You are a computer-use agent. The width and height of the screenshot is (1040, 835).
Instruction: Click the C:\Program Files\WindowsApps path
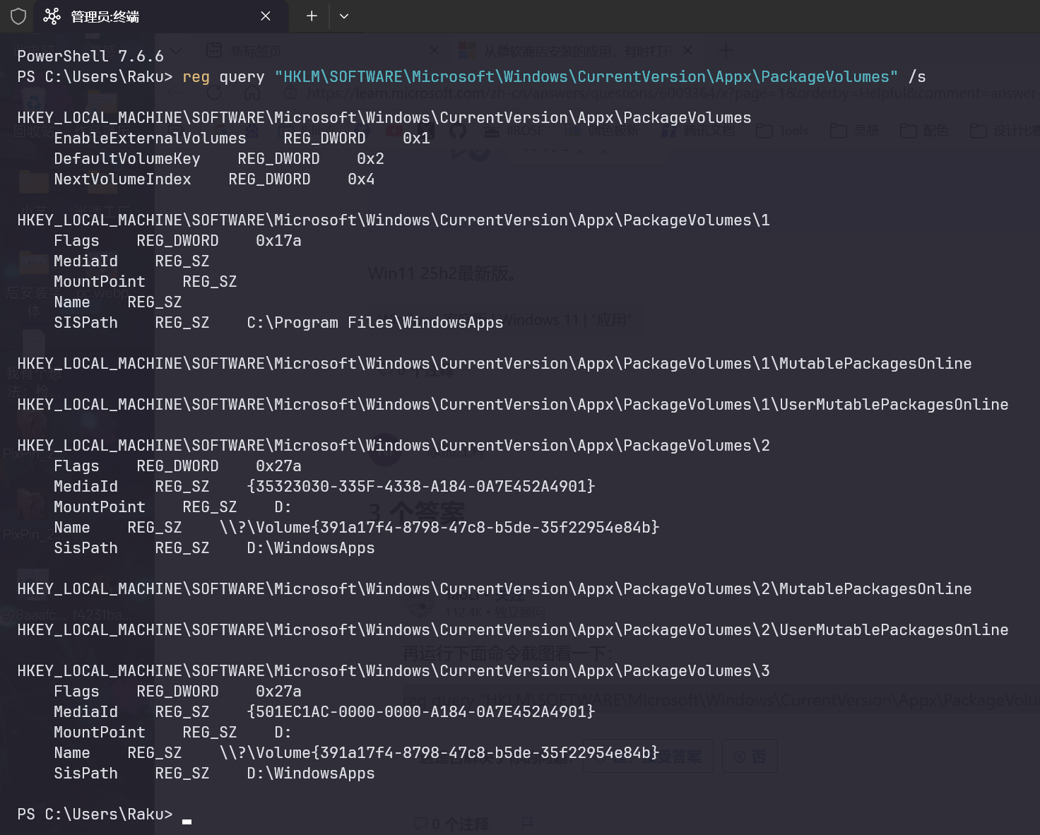(x=375, y=323)
